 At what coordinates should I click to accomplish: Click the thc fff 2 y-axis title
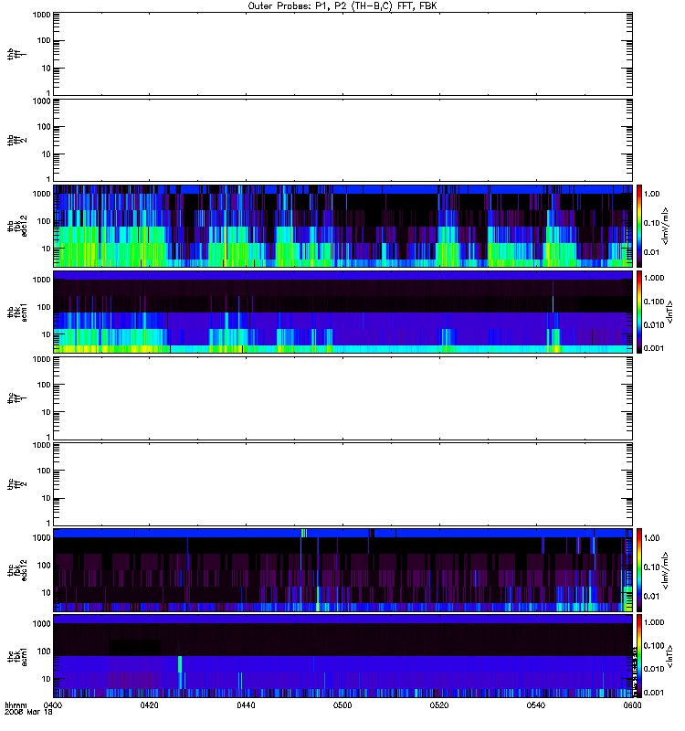16,484
